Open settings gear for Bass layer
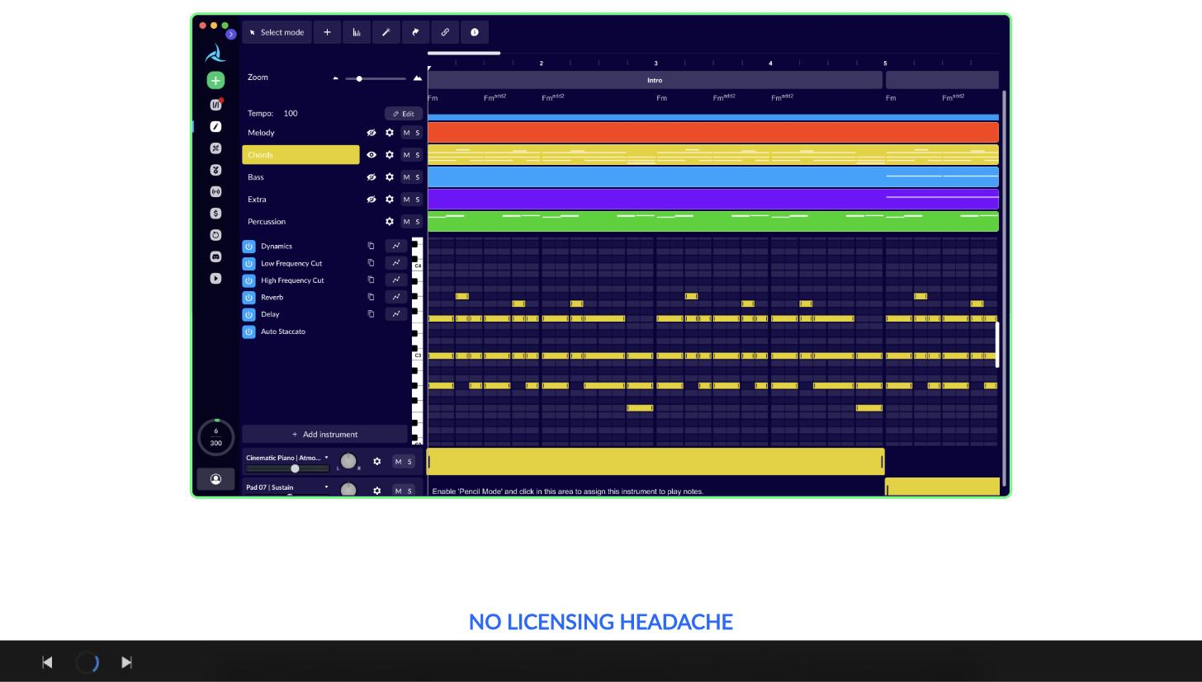 390,177
